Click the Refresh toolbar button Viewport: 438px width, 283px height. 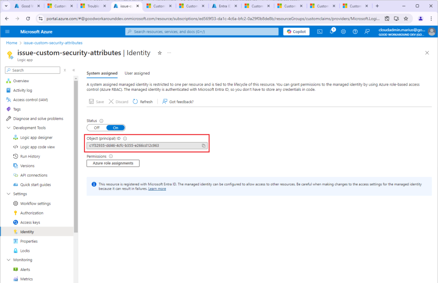click(143, 102)
